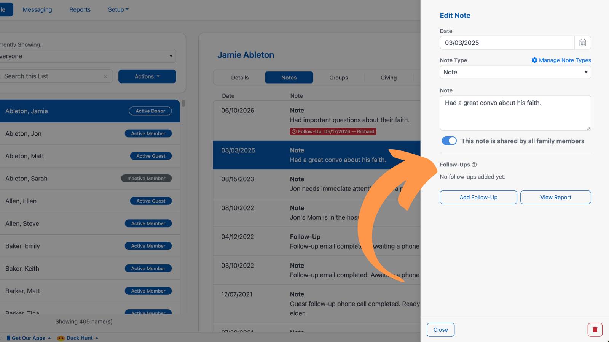Select Ableton, Jon in the list
Screen dimensions: 609x342
[90, 133]
